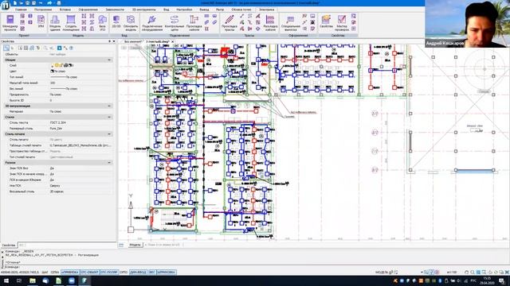The width and height of the screenshot is (510, 286).
Task: Click New document icon in quick access bar
Action: pyautogui.click(x=15, y=3)
